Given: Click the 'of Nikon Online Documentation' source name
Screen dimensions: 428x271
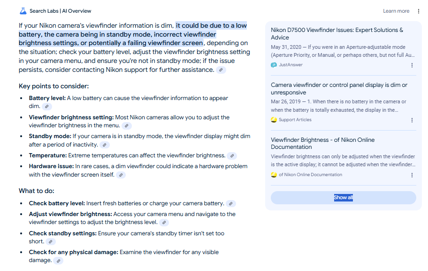Looking at the screenshot, I should 310,175.
